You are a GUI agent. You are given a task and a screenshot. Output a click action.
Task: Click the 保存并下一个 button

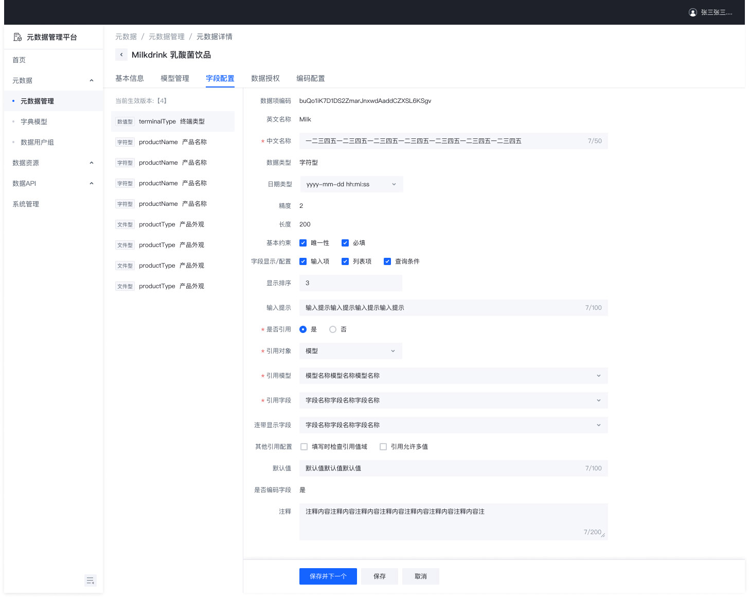coord(328,576)
